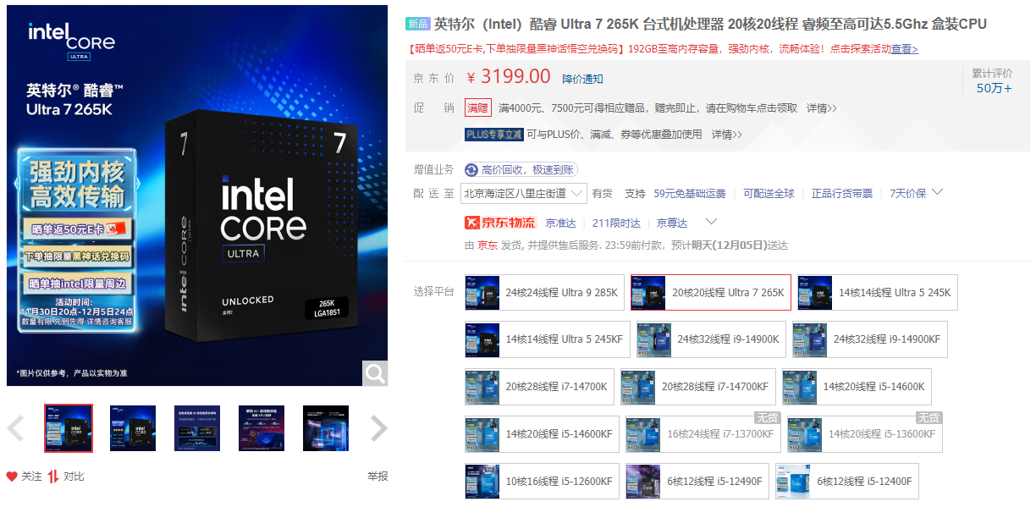Click 降价通知 price drop alert
Screen dimensions: 1036x507
click(583, 79)
